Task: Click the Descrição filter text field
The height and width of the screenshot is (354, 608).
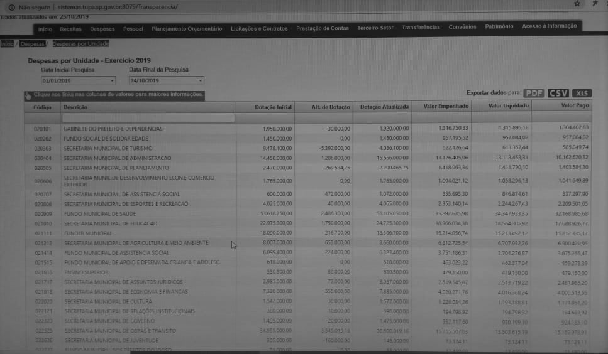Action: (148, 118)
